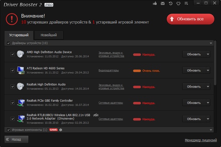This screenshot has height=147, width=221.
Task: Open the main menu lines icon
Action: pyautogui.click(x=186, y=3)
